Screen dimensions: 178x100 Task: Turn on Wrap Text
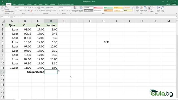(50, 7)
